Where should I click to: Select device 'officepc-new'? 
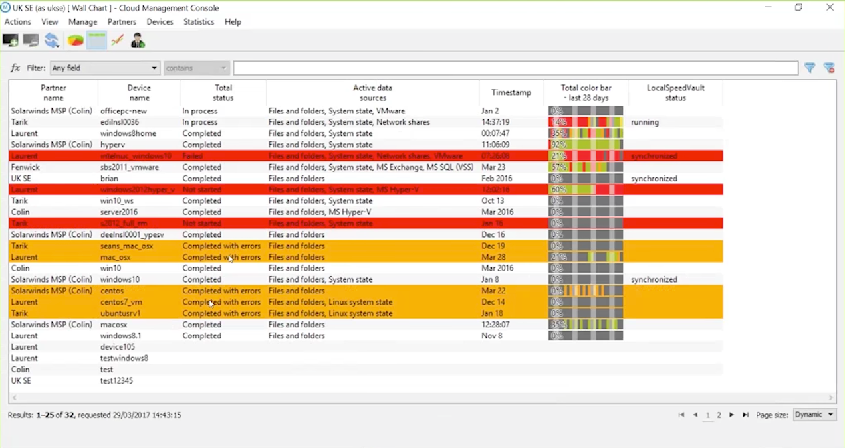[124, 112]
